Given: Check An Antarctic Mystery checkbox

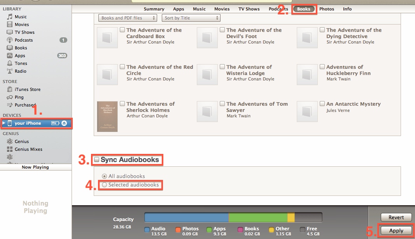Looking at the screenshot, I should [322, 104].
